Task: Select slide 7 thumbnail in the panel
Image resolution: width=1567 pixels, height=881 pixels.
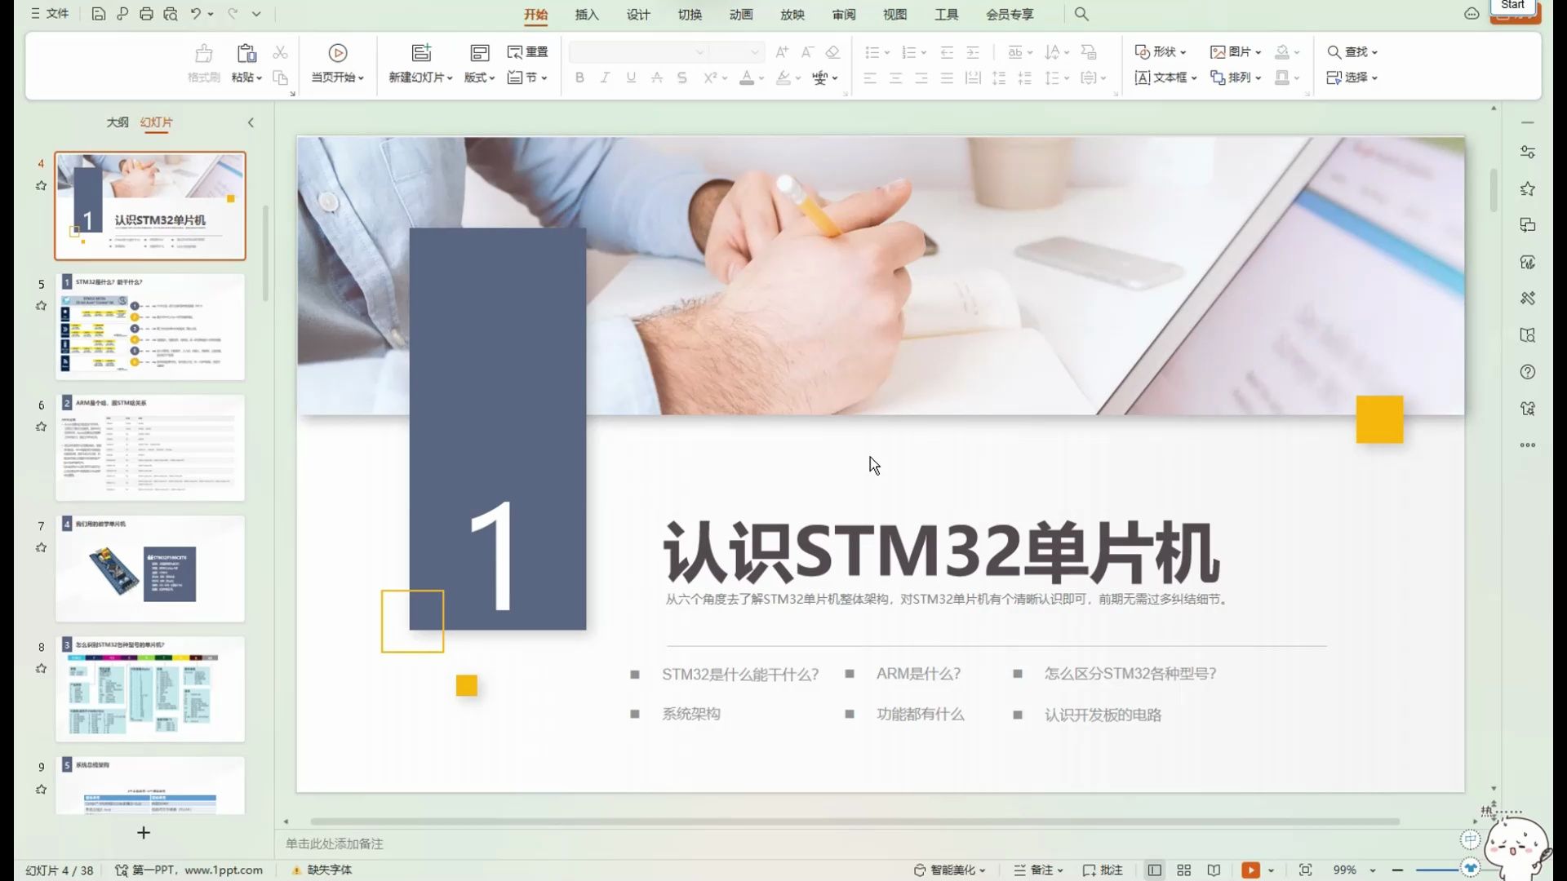Action: tap(149, 569)
